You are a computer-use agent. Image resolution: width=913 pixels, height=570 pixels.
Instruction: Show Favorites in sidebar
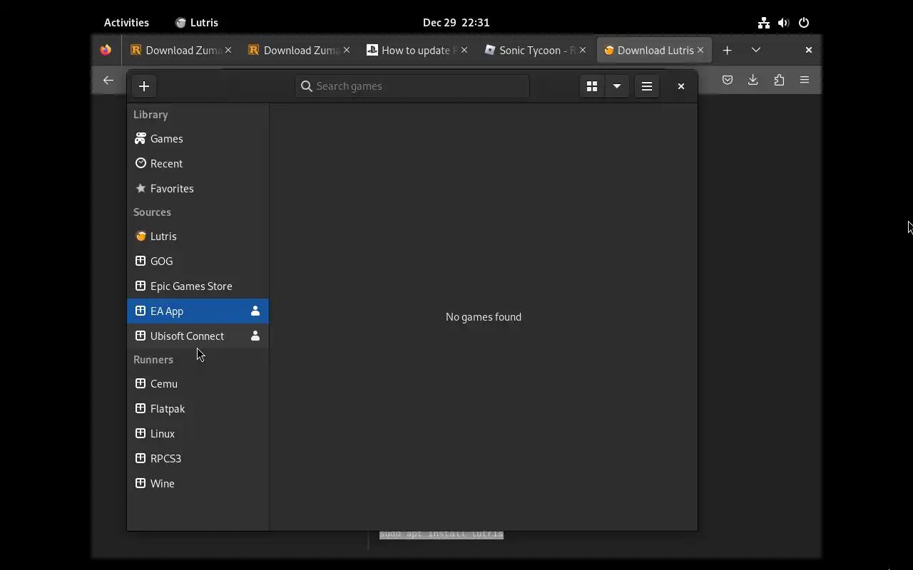point(198,189)
